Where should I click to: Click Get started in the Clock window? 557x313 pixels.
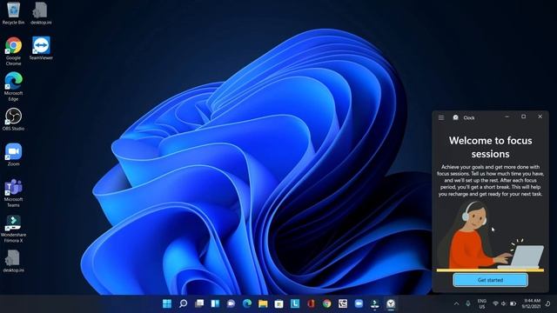point(490,280)
